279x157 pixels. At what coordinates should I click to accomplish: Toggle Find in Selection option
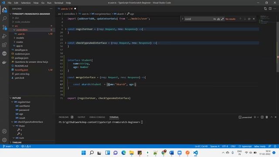click(x=249, y=19)
